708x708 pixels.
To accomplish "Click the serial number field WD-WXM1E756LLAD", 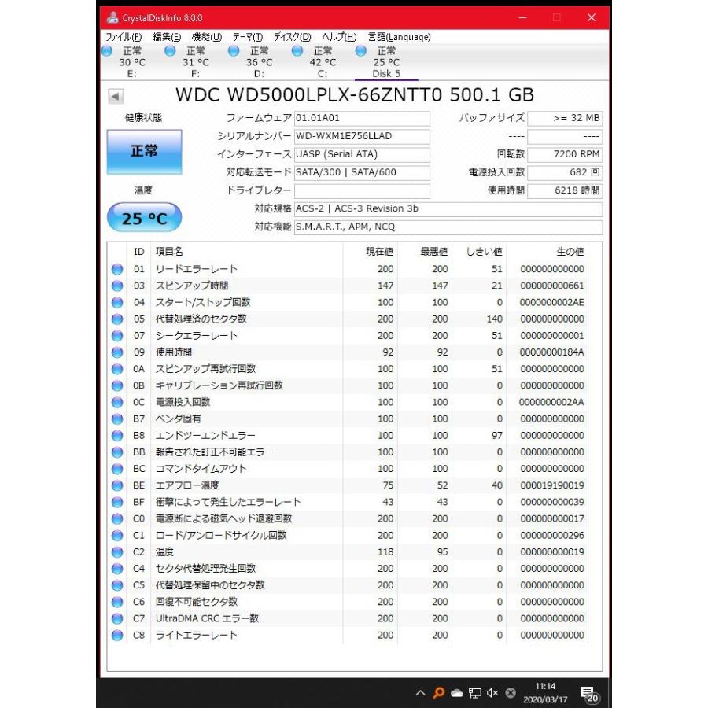I will (x=362, y=136).
